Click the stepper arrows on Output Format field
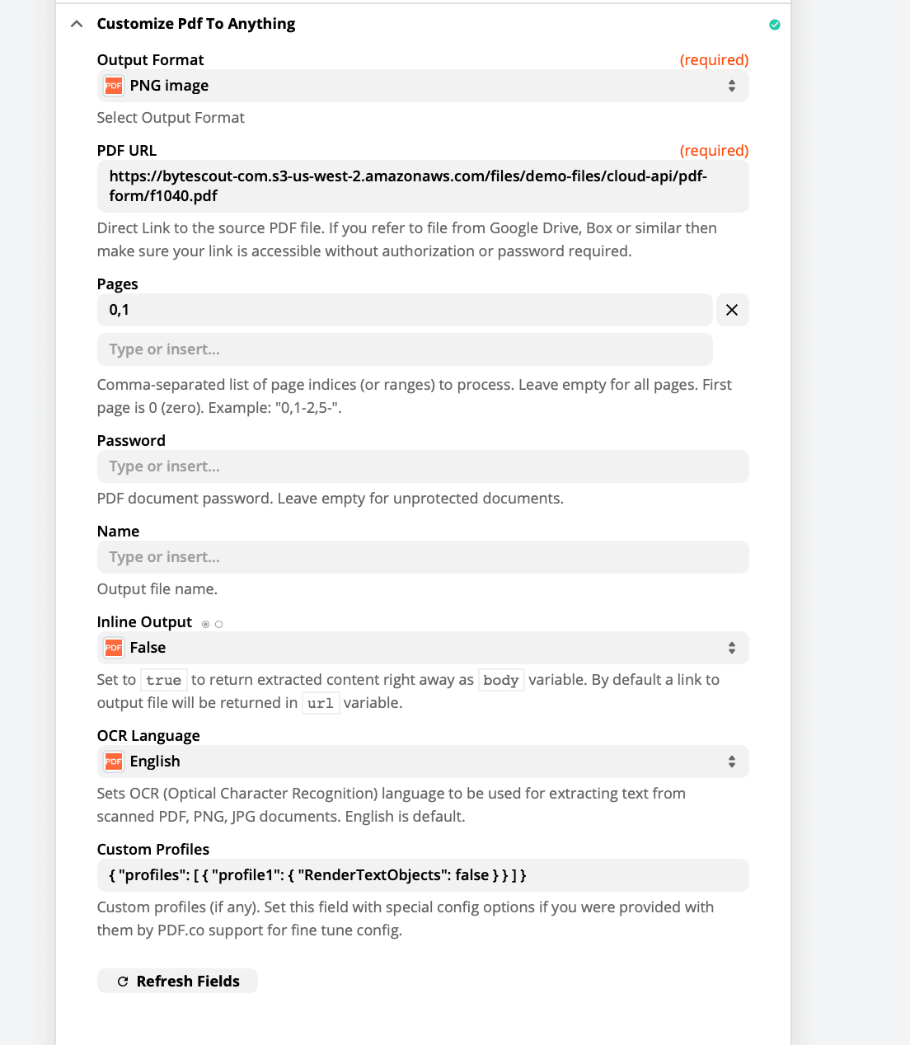Viewport: 910px width, 1045px height. pos(732,85)
